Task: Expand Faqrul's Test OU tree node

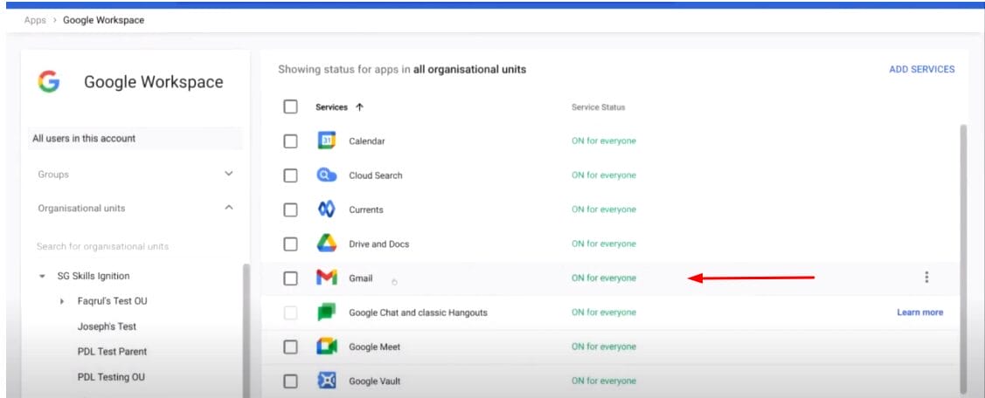Action: (x=62, y=301)
